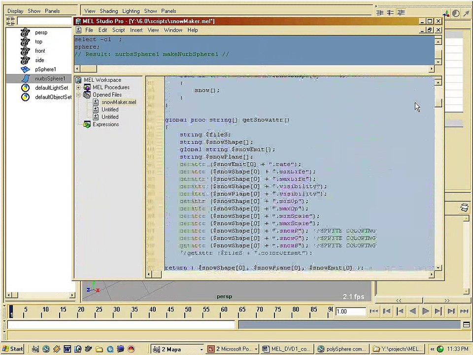Open snowMaker.mel in Opened Files
This screenshot has width=473, height=355.
[119, 102]
